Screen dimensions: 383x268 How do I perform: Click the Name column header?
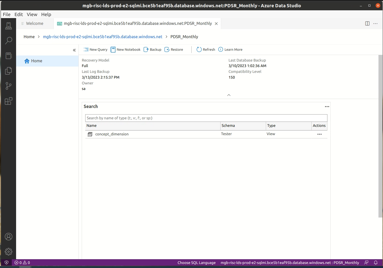pos(153,126)
